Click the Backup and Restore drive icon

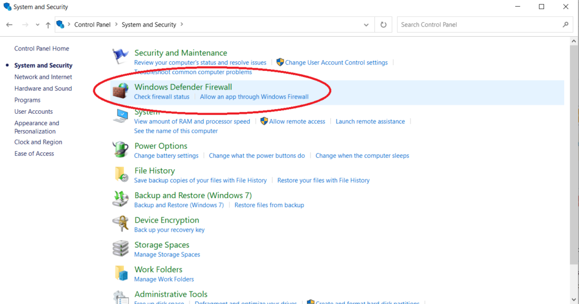coord(120,199)
